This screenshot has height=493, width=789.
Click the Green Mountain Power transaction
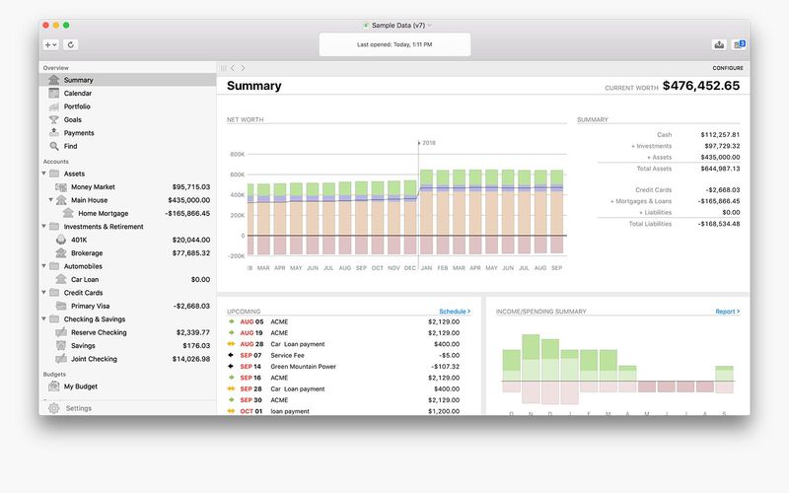(x=343, y=366)
